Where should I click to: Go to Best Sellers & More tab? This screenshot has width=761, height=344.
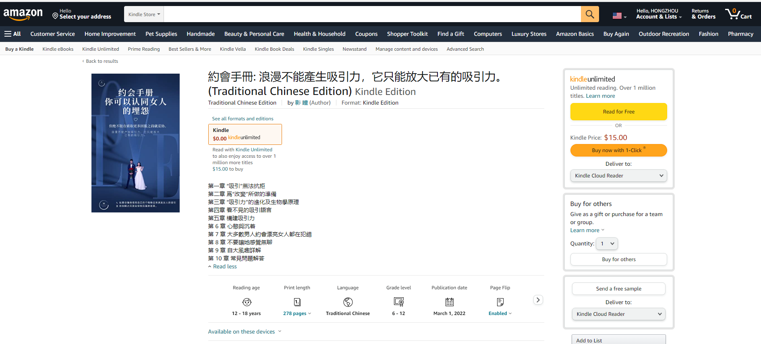tap(190, 49)
